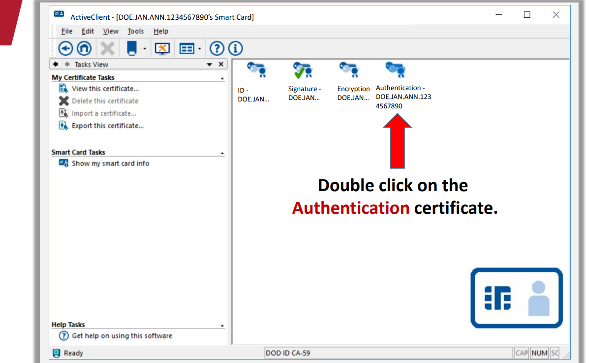Viewport: 615px width, 363px height.
Task: Open the Help menu
Action: click(x=161, y=31)
